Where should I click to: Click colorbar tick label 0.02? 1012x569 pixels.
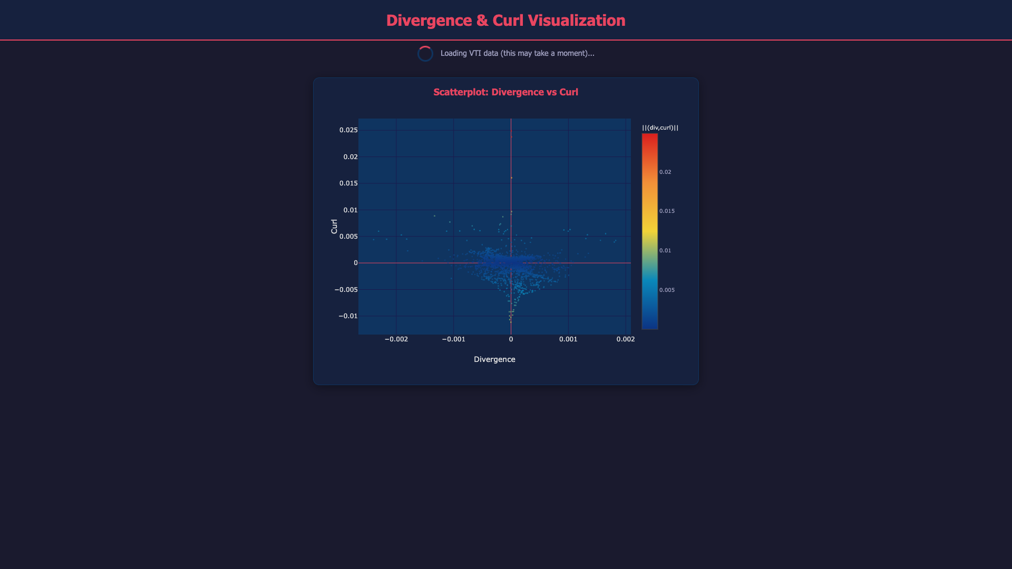[665, 172]
